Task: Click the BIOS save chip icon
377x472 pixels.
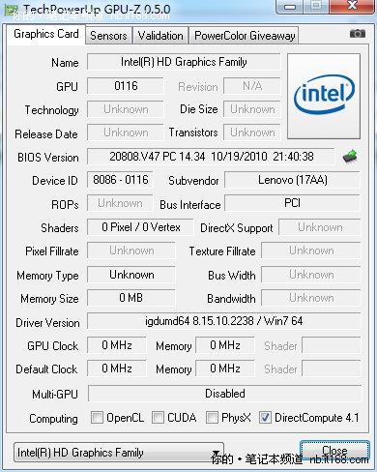Action: point(350,157)
